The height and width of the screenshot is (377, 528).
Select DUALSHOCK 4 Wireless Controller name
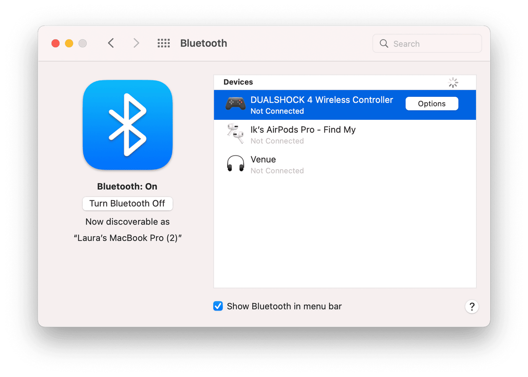[x=322, y=100]
